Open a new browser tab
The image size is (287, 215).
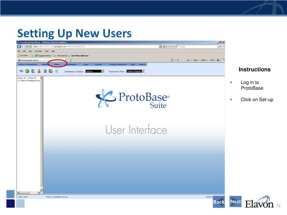click(68, 60)
